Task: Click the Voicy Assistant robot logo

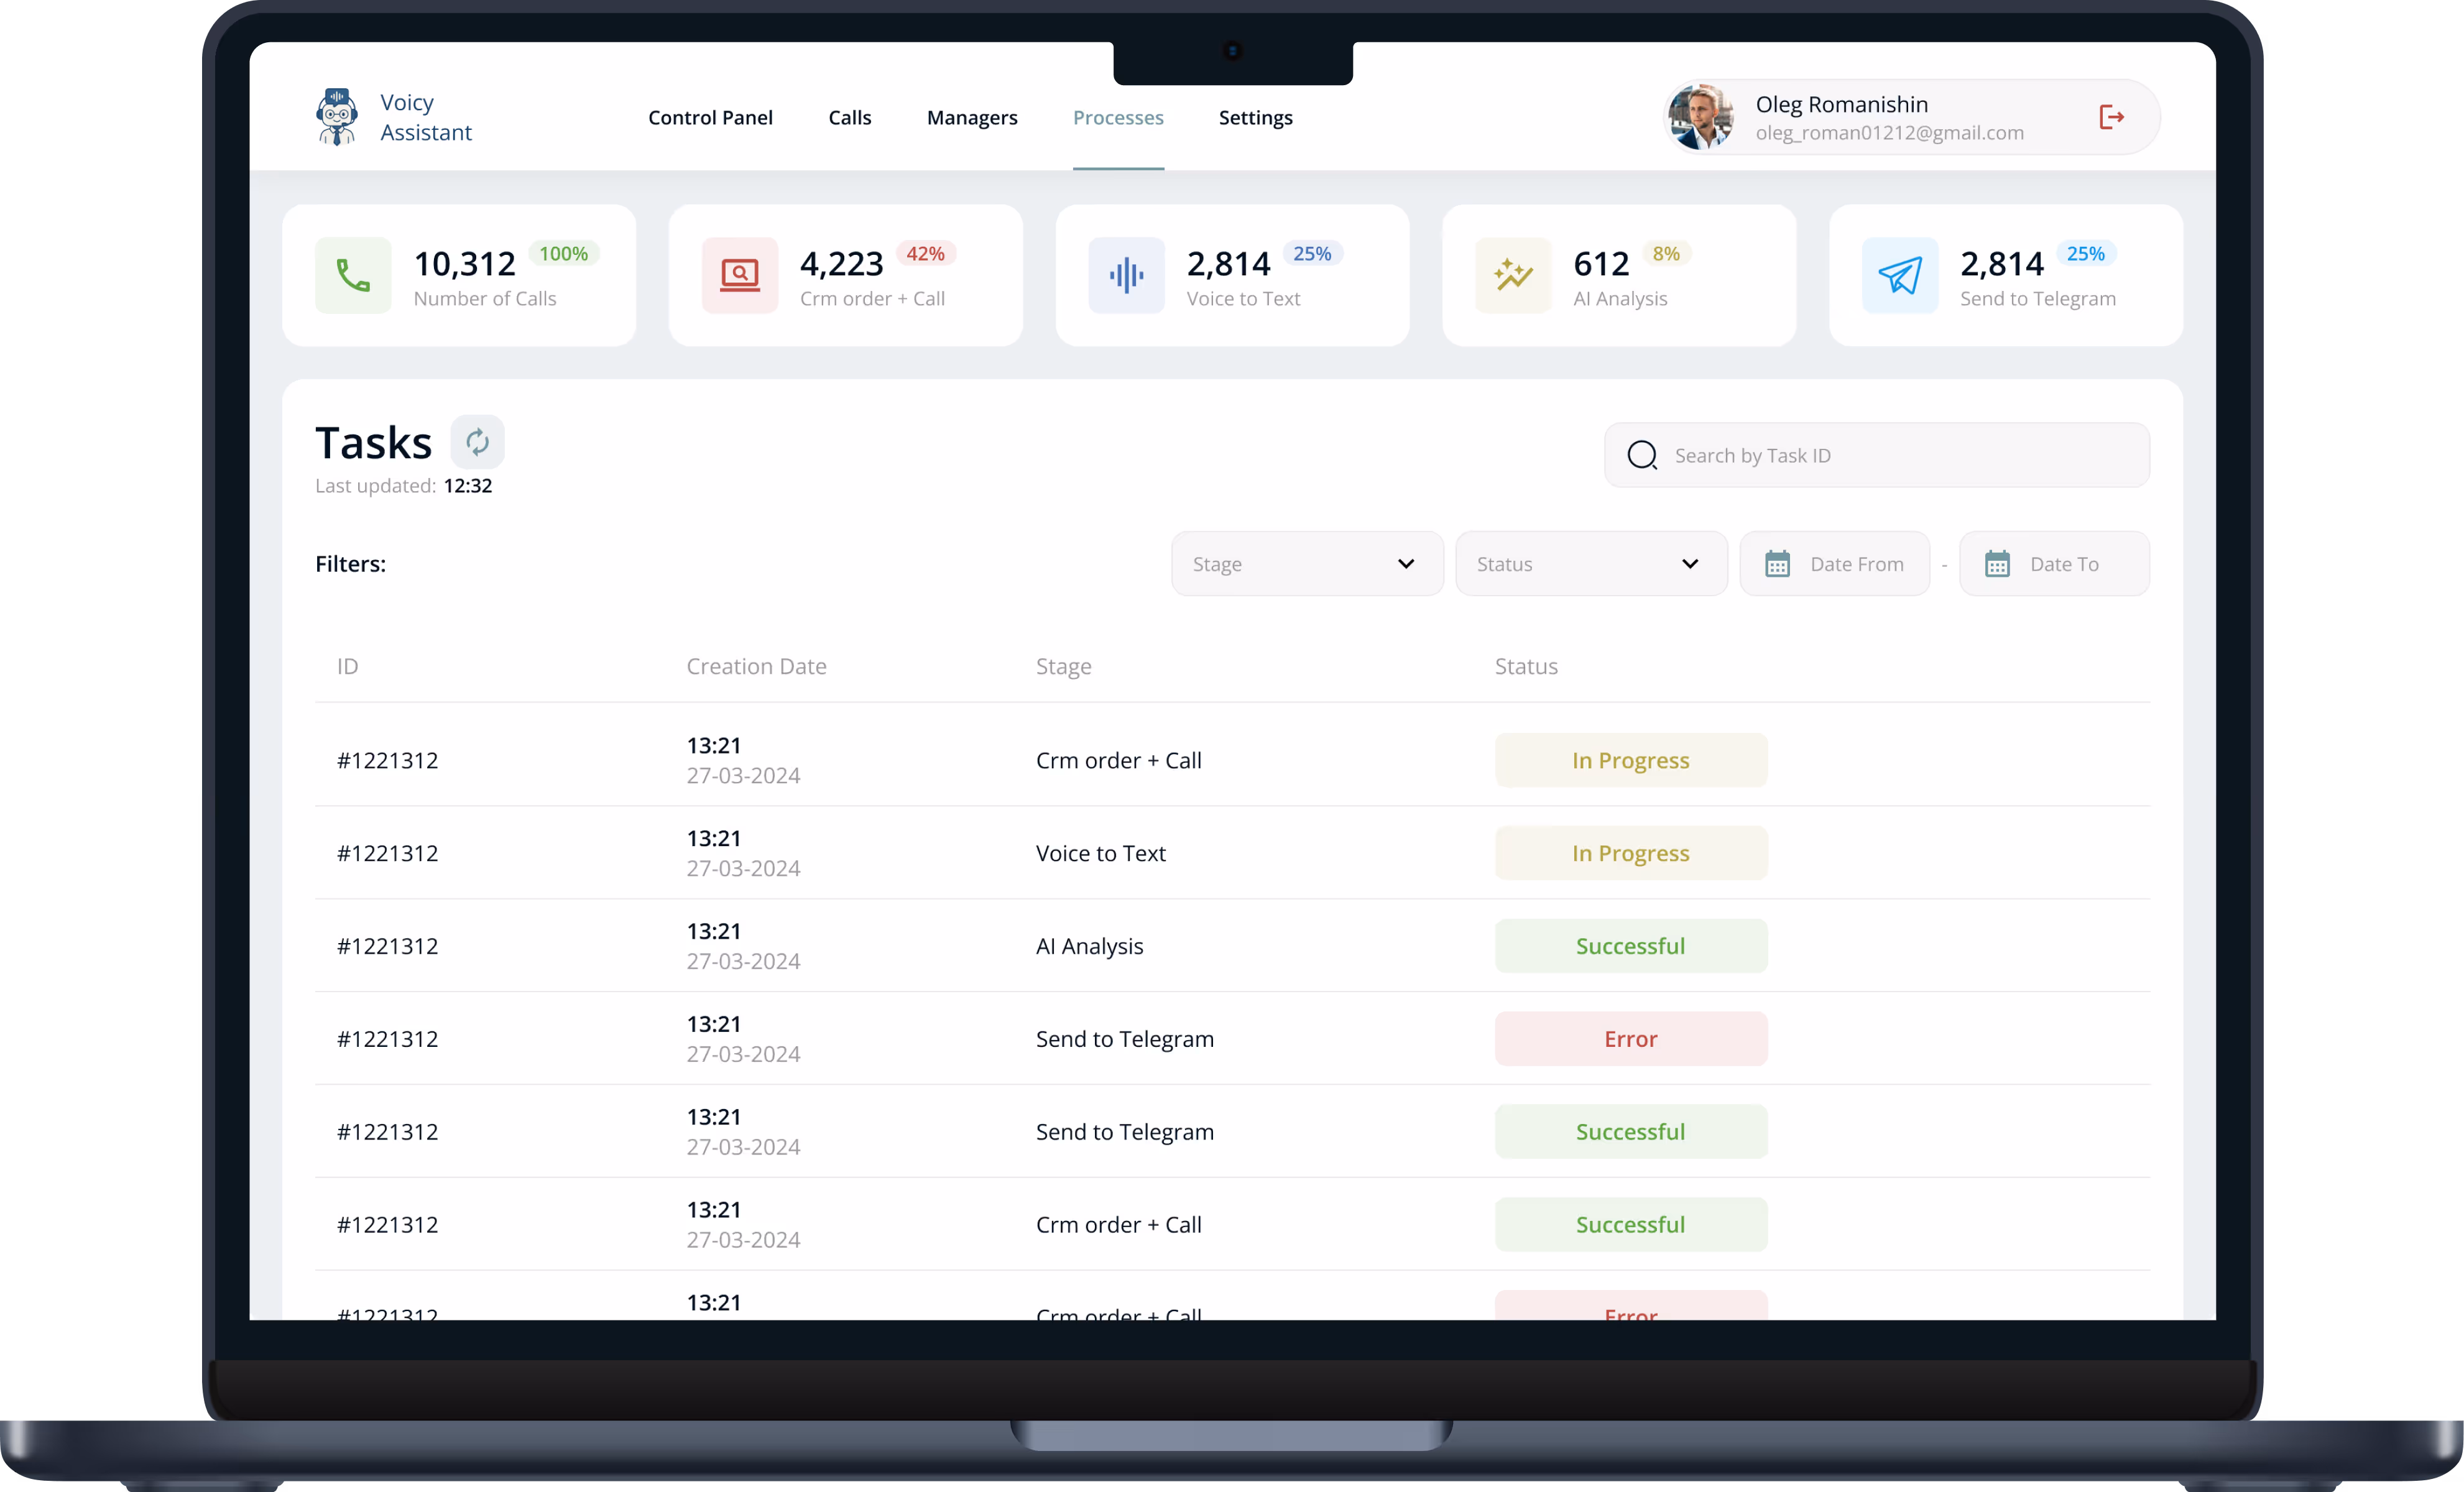Action: click(x=337, y=117)
